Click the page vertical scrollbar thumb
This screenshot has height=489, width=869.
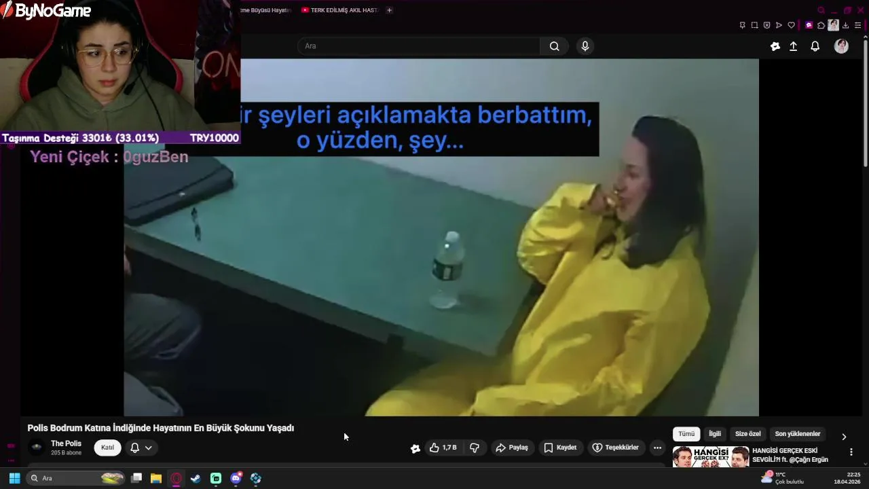(x=865, y=103)
